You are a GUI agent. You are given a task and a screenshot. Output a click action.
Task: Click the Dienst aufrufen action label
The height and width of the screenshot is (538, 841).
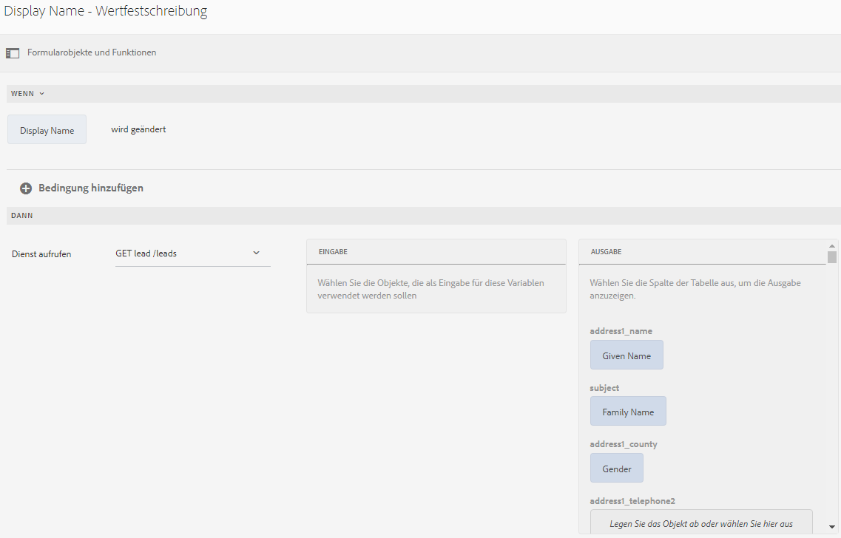point(41,254)
